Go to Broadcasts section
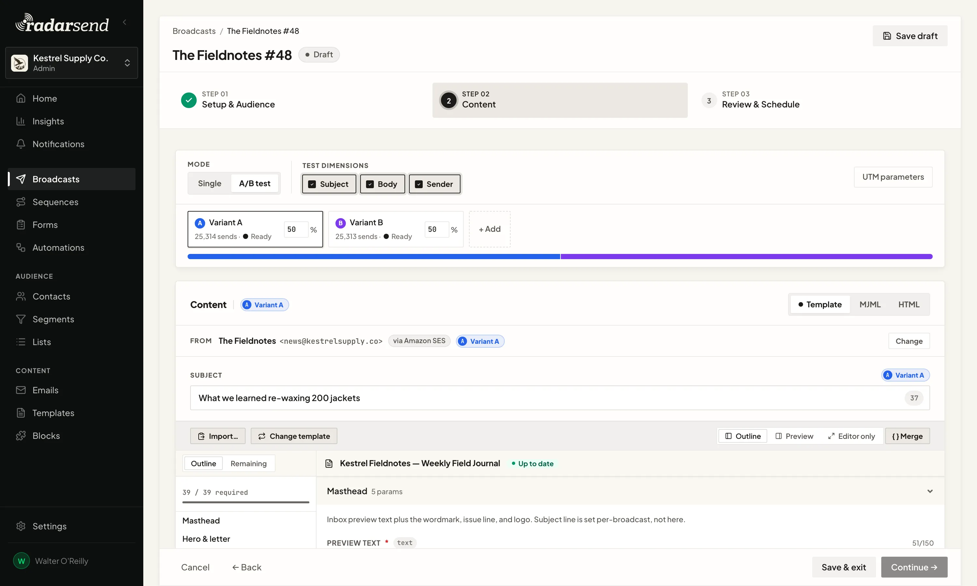The height and width of the screenshot is (586, 977). [71, 179]
